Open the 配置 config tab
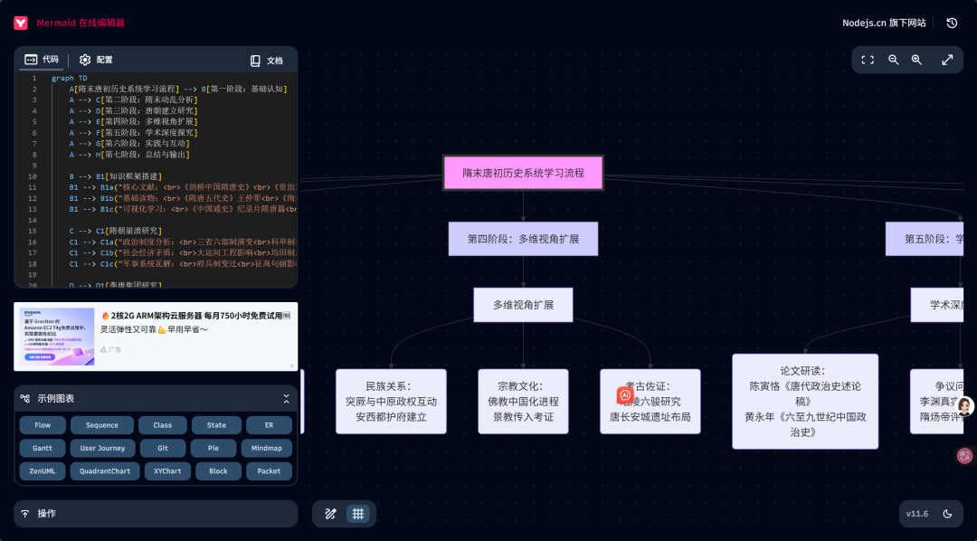Image resolution: width=977 pixels, height=541 pixels. [x=96, y=60]
